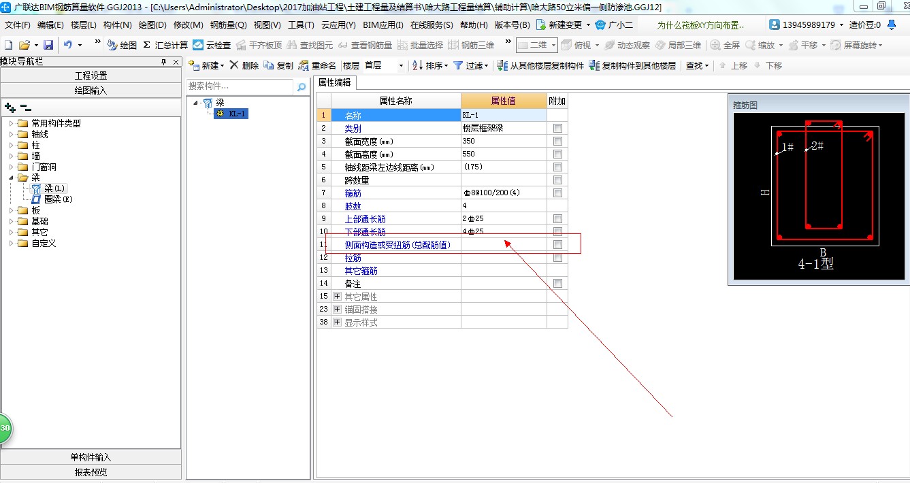Delete component with 删除 X icon
The image size is (910, 483).
tap(244, 65)
